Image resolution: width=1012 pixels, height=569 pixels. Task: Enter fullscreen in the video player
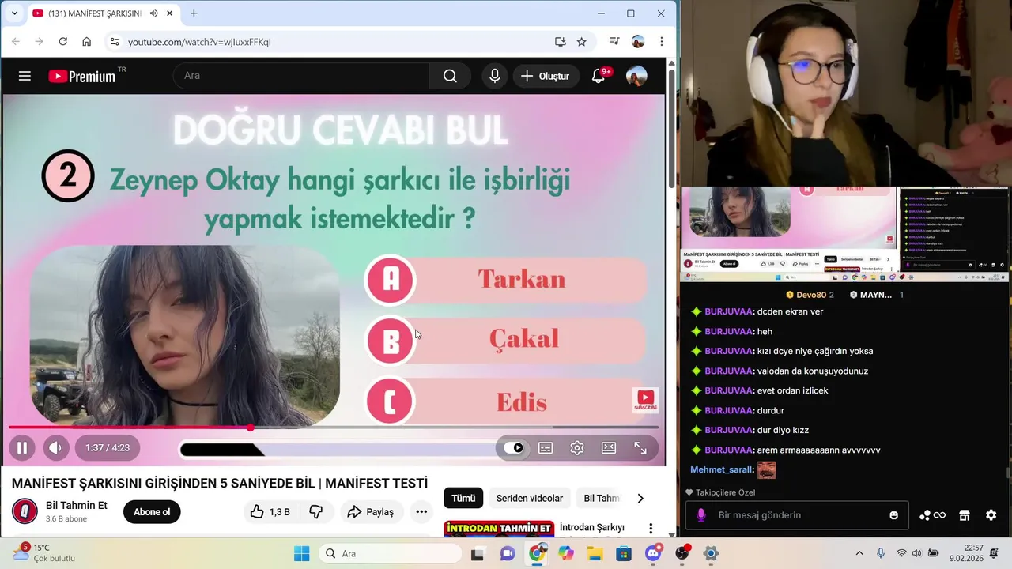[x=640, y=448]
